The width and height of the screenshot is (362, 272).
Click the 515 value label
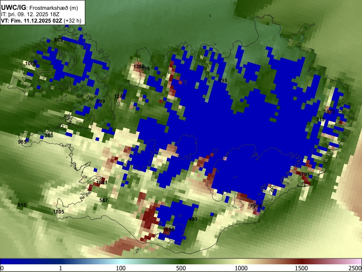pyautogui.click(x=22, y=205)
